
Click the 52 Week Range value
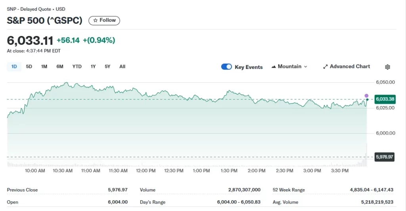click(x=372, y=190)
